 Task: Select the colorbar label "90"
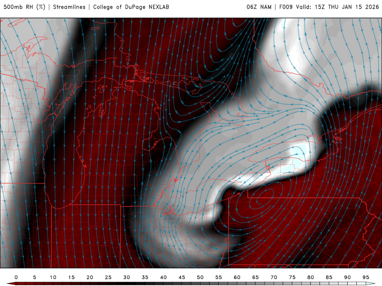pyautogui.click(x=348, y=277)
